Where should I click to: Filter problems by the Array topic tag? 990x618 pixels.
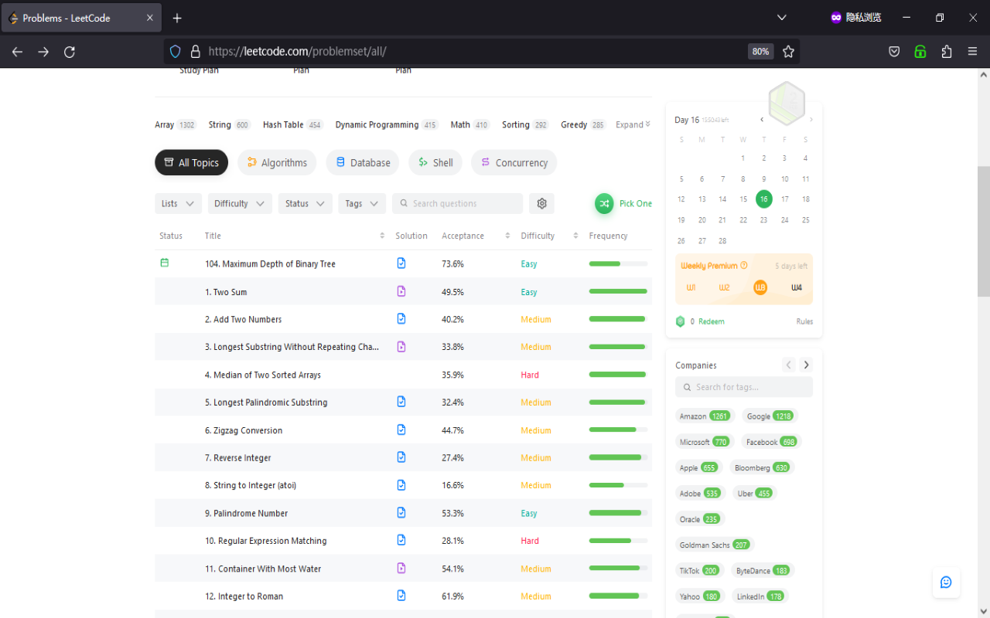(x=176, y=124)
